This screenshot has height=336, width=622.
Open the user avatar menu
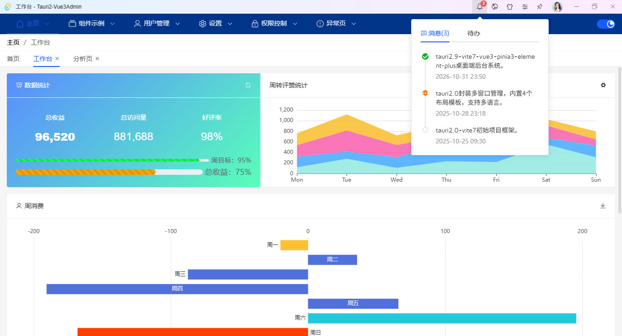(557, 7)
